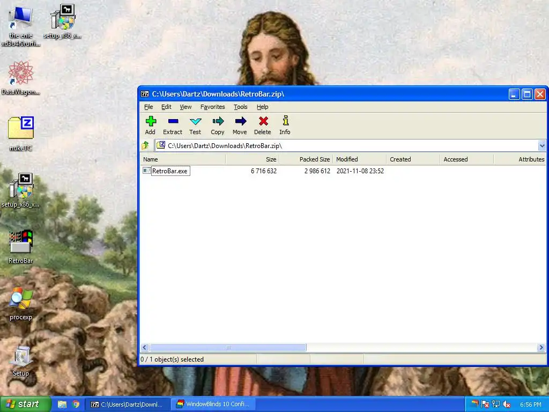Click the horizontal scrollbar thumb

pos(228,348)
